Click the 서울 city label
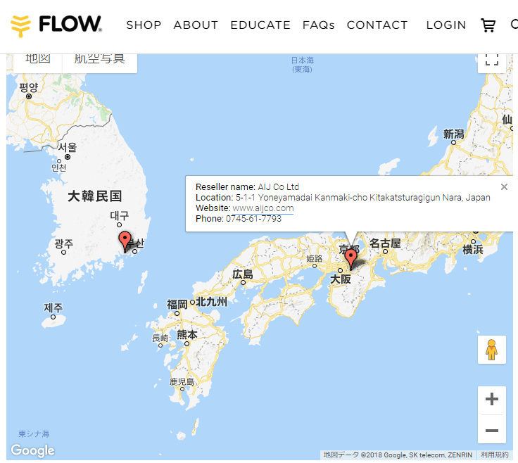The height and width of the screenshot is (463, 518). tap(68, 147)
